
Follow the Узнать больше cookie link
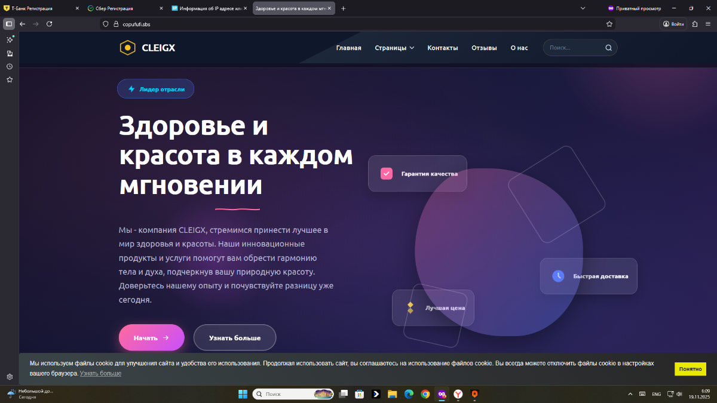tap(100, 374)
